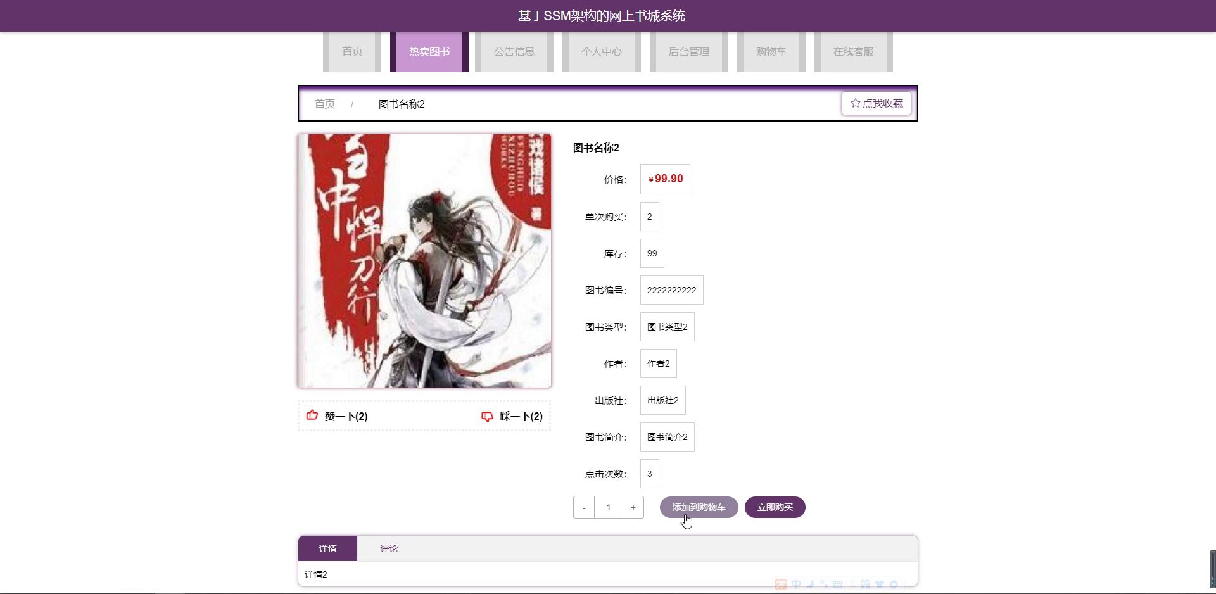Click the ¥99.90 price value

(x=665, y=179)
